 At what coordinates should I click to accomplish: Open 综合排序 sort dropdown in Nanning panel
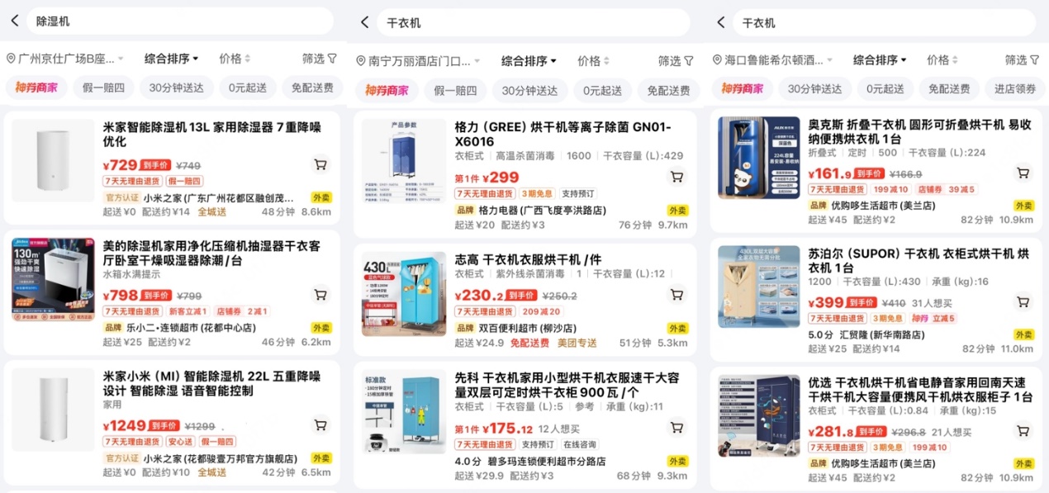coord(529,61)
